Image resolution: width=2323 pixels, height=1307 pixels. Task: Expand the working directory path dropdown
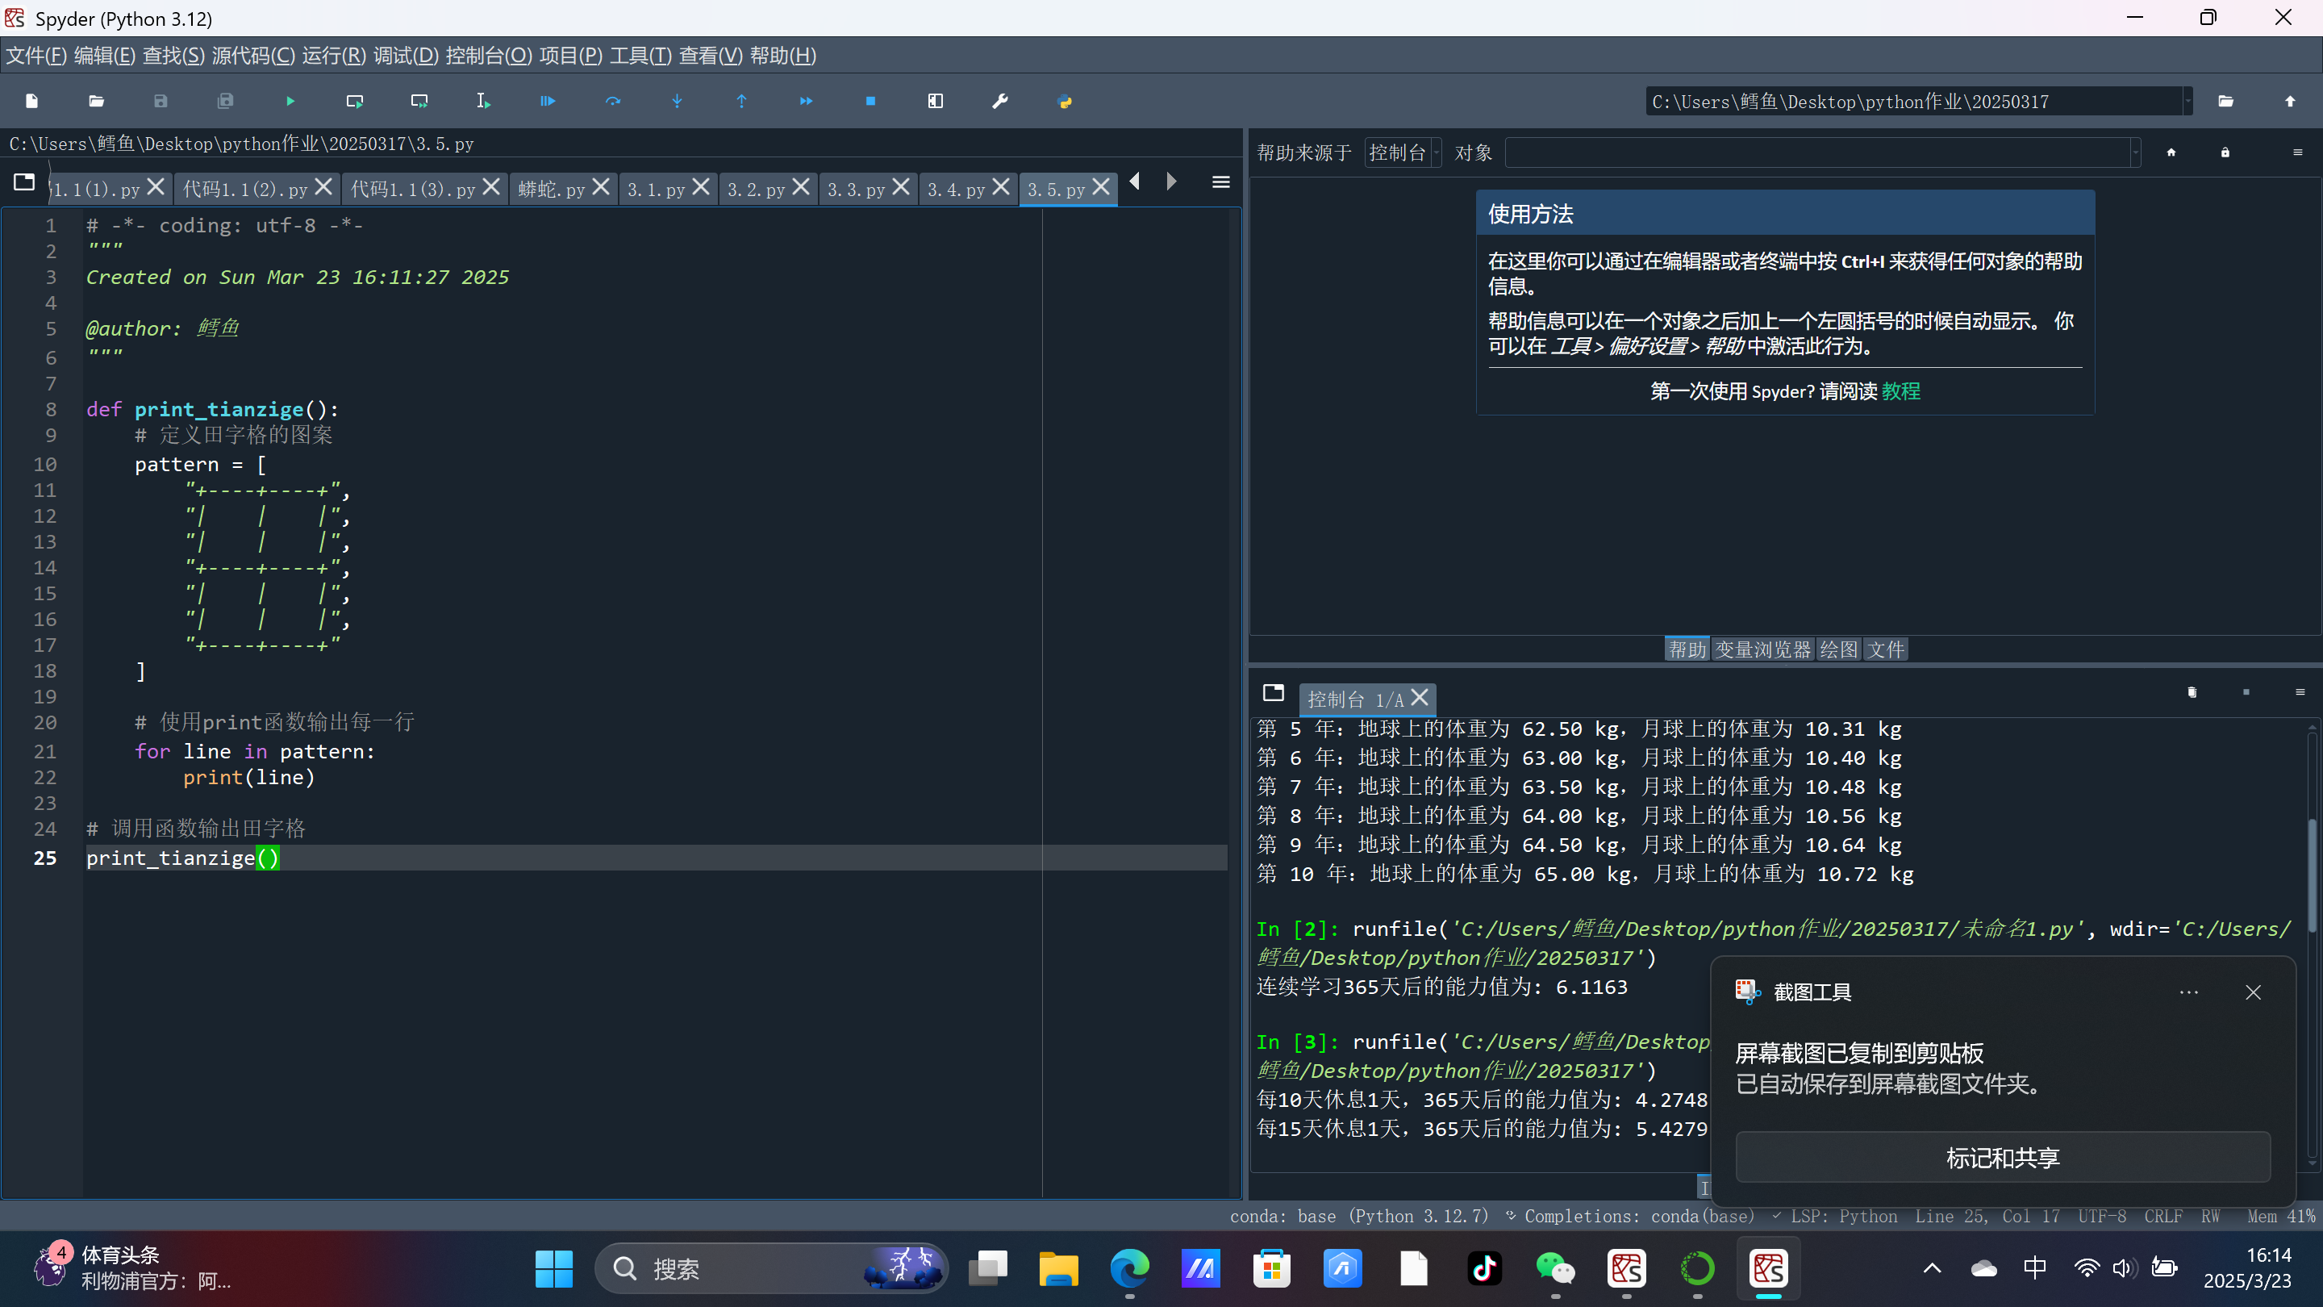(2187, 101)
